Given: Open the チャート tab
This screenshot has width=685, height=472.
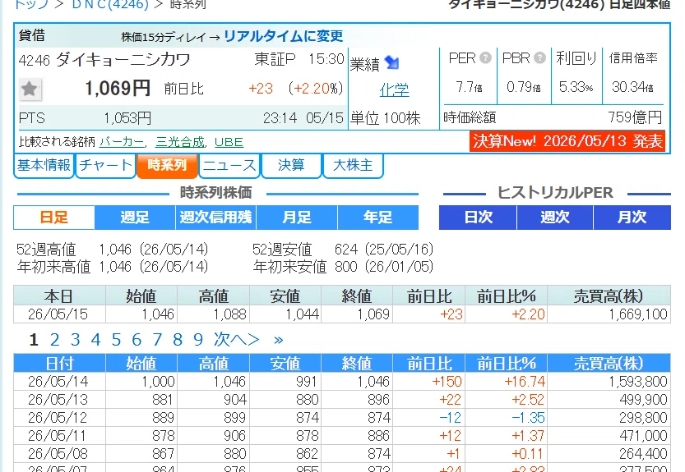Looking at the screenshot, I should [105, 165].
